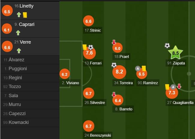The image size is (195, 139).
Task: Open the Strinic player name label
Action: pos(93,30)
